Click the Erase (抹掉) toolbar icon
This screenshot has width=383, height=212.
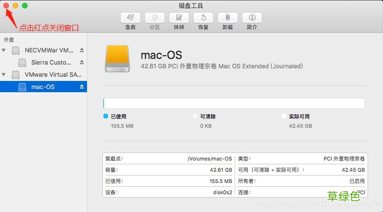click(179, 18)
